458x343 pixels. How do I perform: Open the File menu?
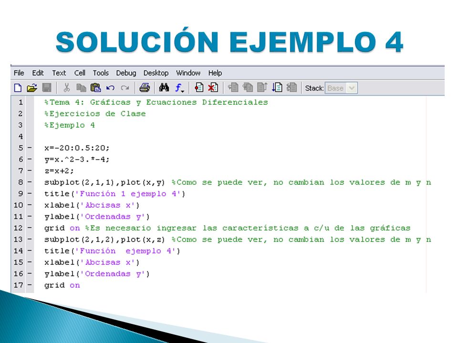[x=19, y=73]
